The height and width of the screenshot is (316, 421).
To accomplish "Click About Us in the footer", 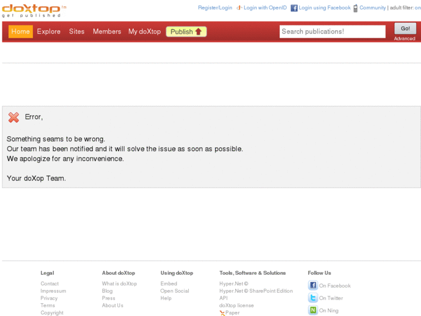I will coord(112,305).
